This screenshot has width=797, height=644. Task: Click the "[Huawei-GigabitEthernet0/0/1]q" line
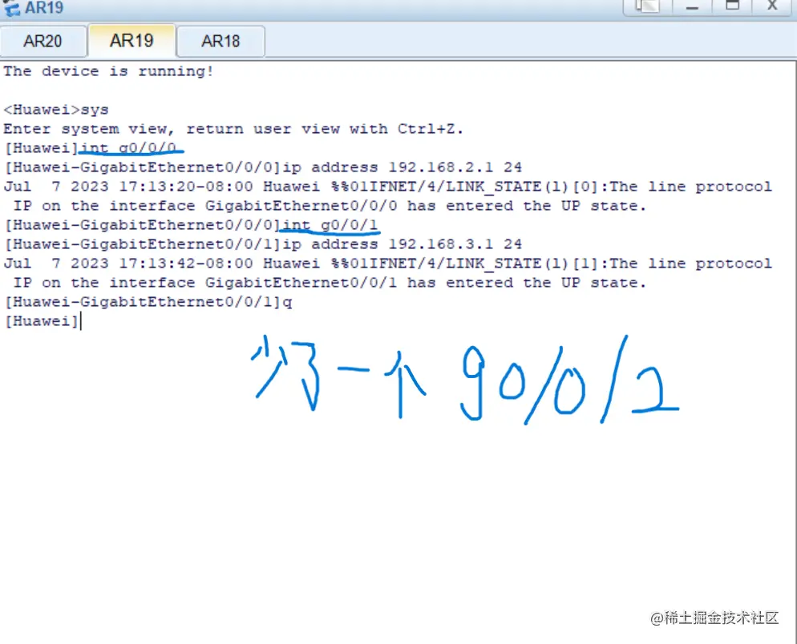[x=148, y=302]
